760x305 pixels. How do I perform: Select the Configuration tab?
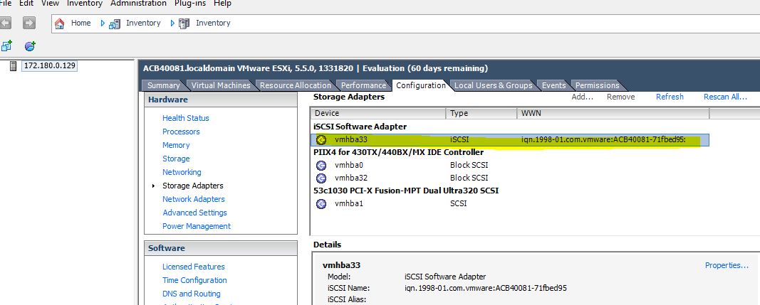421,86
